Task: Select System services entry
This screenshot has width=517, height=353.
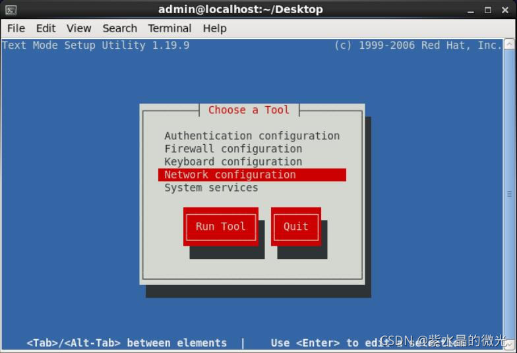Action: point(252,188)
